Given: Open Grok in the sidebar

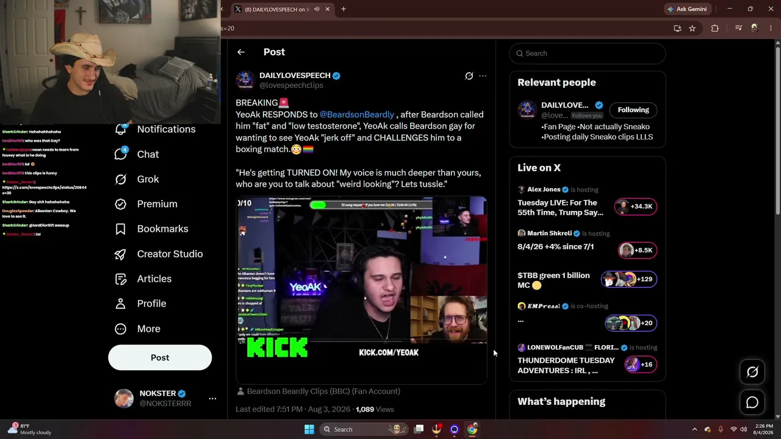Looking at the screenshot, I should click(137, 179).
